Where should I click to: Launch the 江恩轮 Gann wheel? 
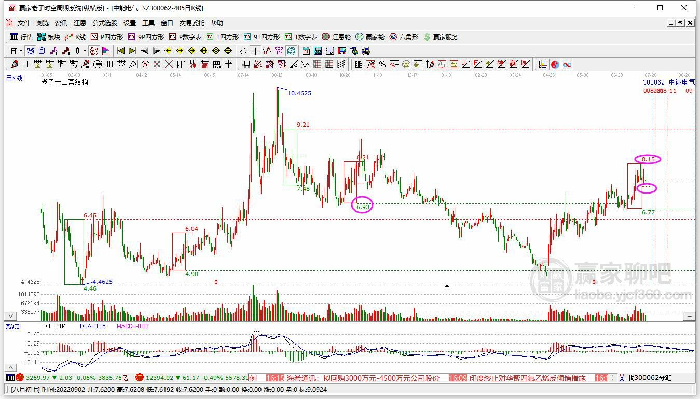pos(336,37)
